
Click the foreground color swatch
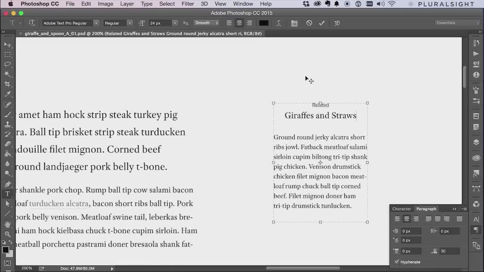5,250
